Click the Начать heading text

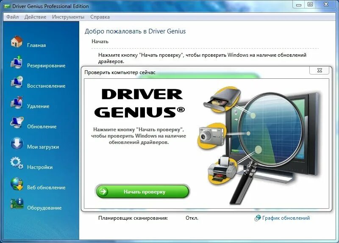point(100,41)
